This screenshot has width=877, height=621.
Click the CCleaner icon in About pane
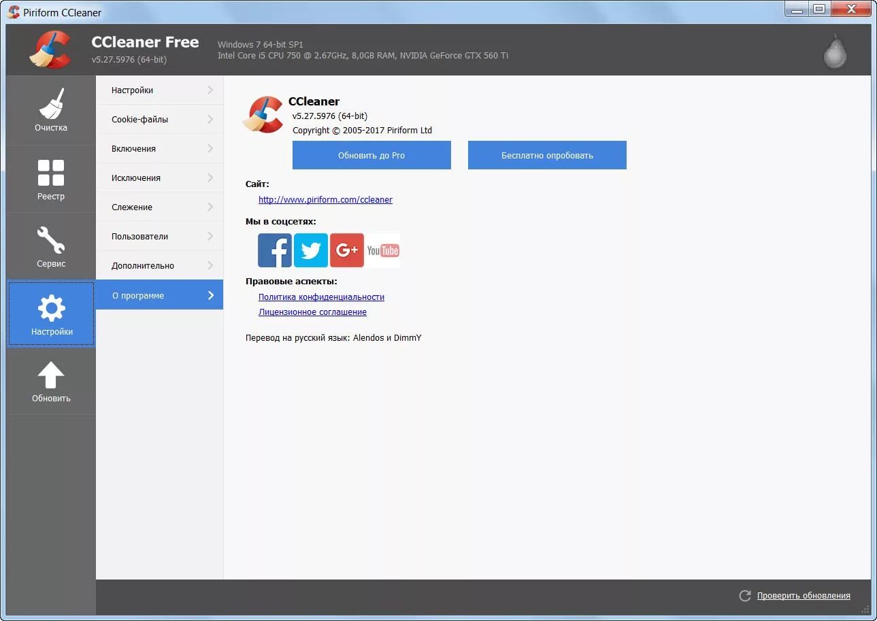coord(263,114)
